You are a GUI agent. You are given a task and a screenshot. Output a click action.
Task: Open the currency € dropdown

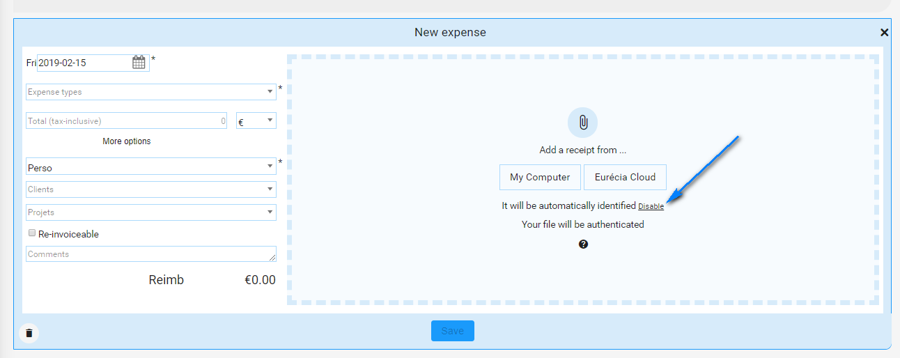click(x=256, y=121)
